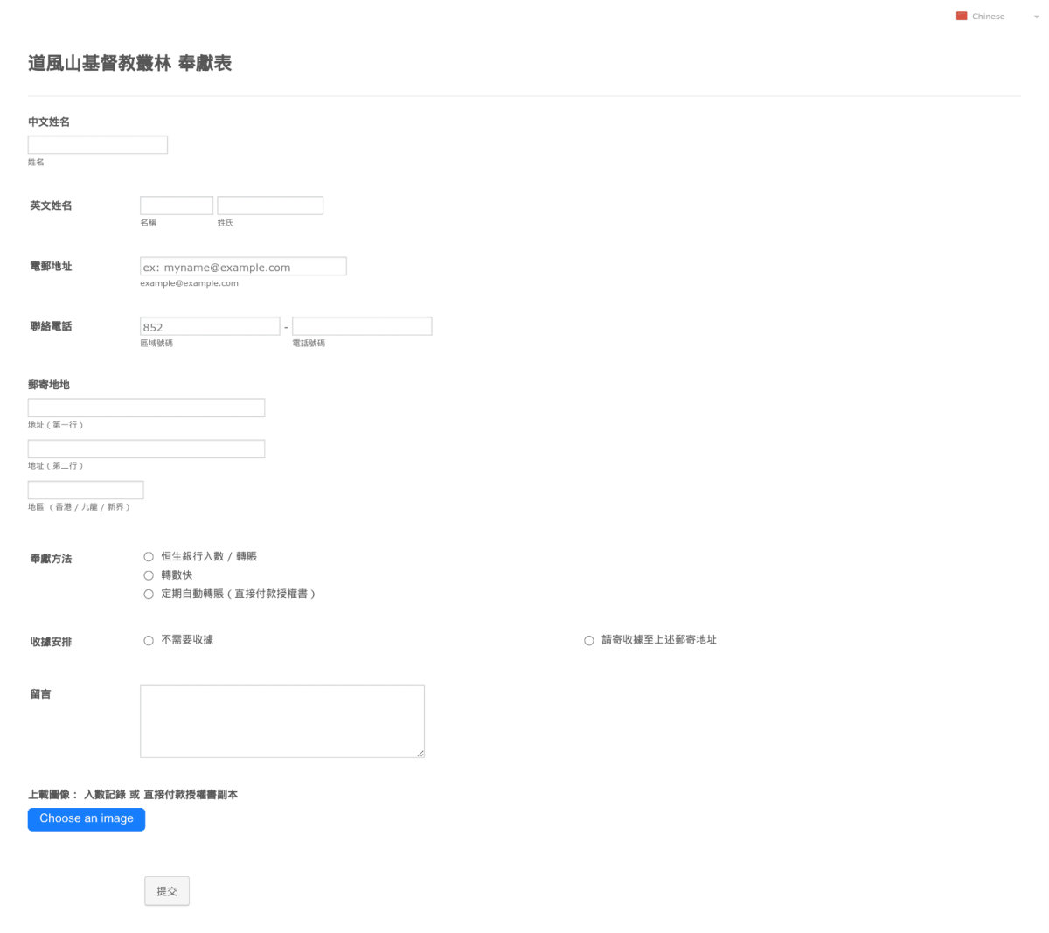Click the email address input field
The width and height of the screenshot is (1049, 933).
click(x=243, y=266)
